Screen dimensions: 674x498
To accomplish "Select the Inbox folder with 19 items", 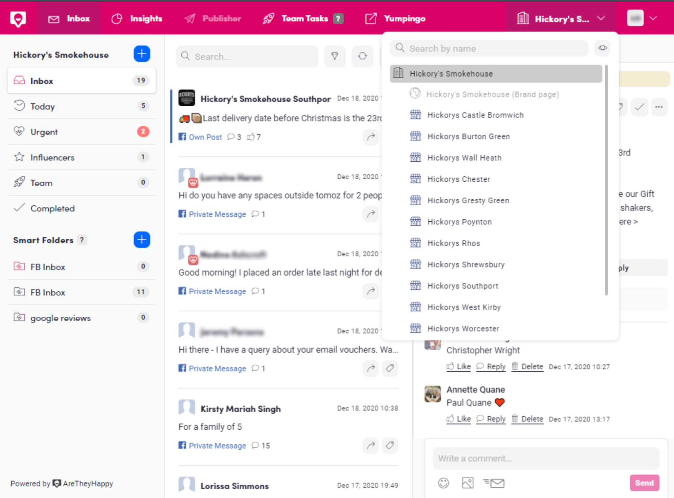I will coord(82,81).
